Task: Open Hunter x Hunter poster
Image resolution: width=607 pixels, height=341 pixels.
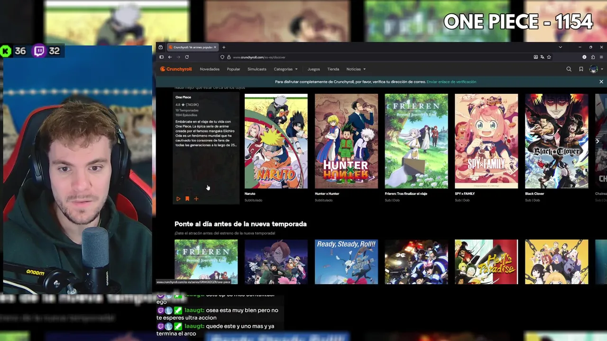Action: pyautogui.click(x=346, y=141)
